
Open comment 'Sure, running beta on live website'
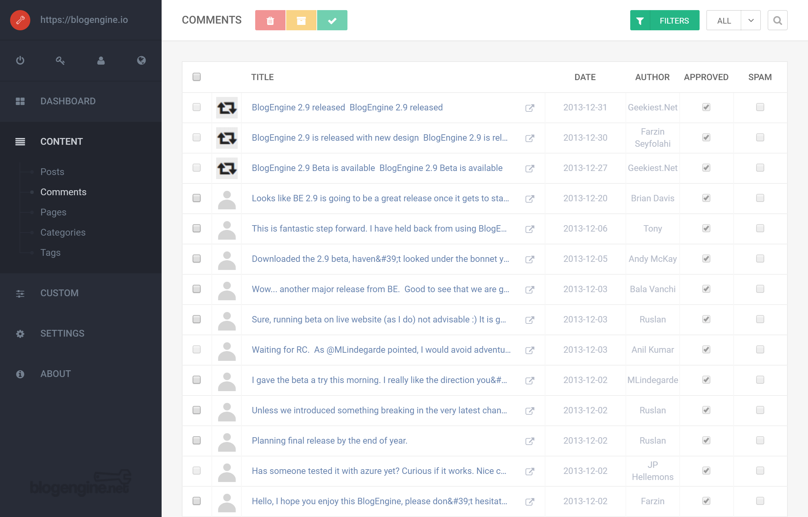(379, 319)
